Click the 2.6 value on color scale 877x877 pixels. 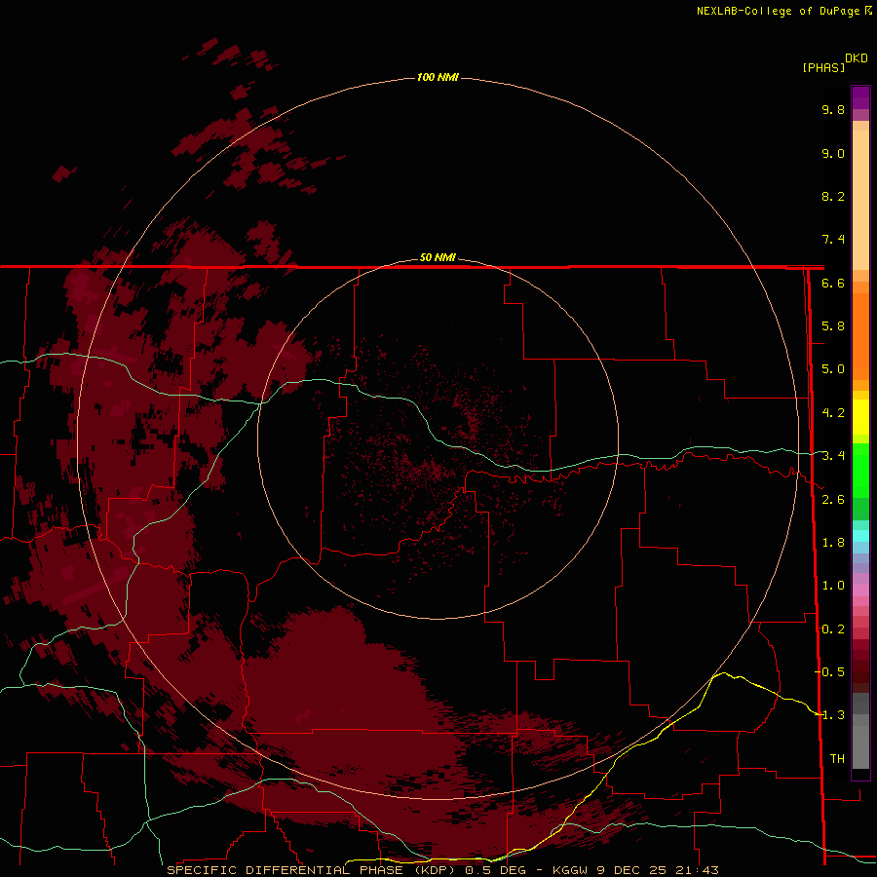coord(833,500)
